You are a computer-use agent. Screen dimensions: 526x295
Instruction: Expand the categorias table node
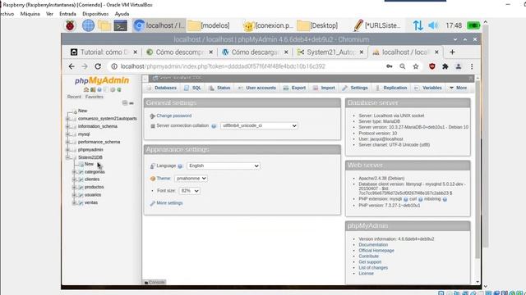(x=74, y=172)
